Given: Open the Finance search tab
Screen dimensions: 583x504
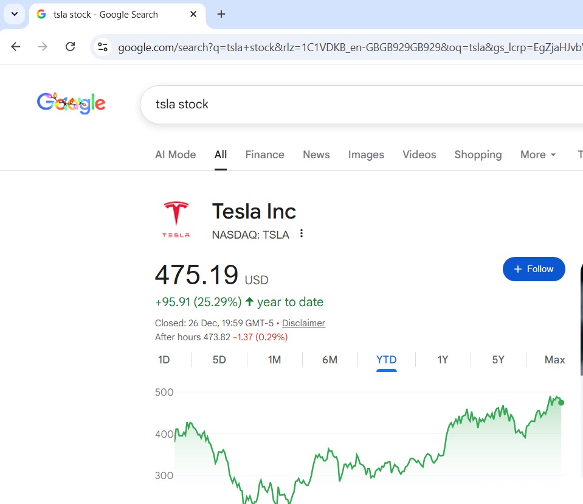Looking at the screenshot, I should click(x=264, y=155).
